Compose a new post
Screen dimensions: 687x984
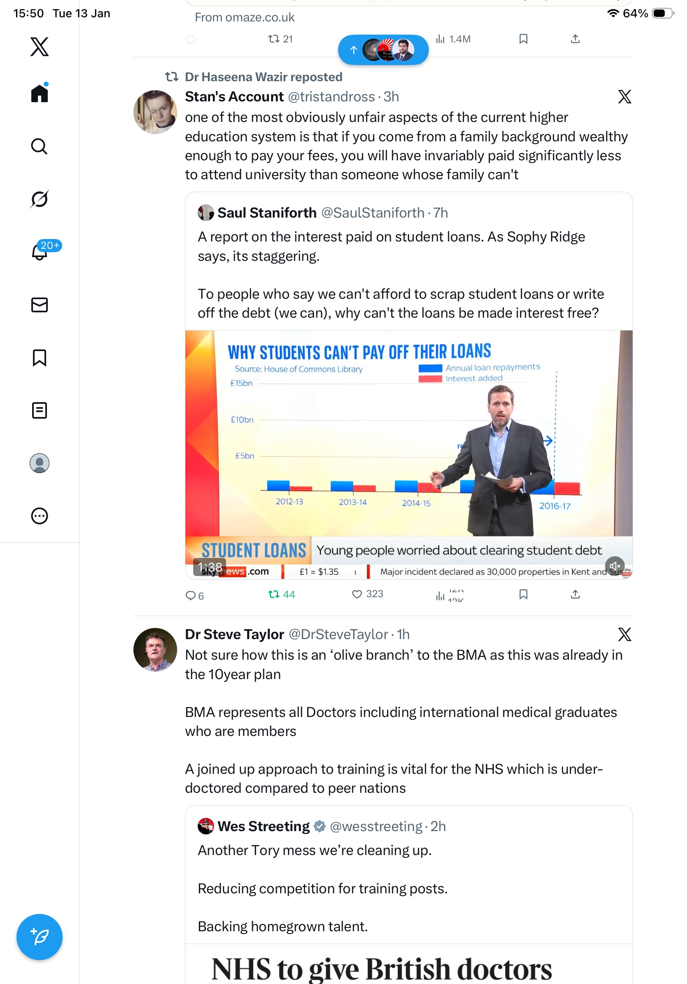tap(40, 937)
